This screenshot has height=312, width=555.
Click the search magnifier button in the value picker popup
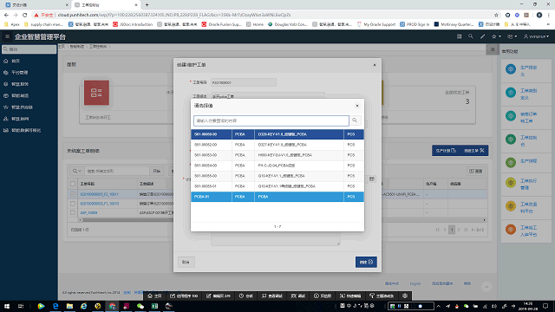[x=355, y=120]
